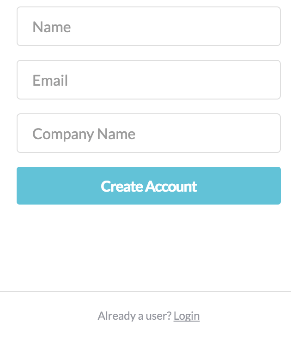Focus the field for your company's name

149,133
